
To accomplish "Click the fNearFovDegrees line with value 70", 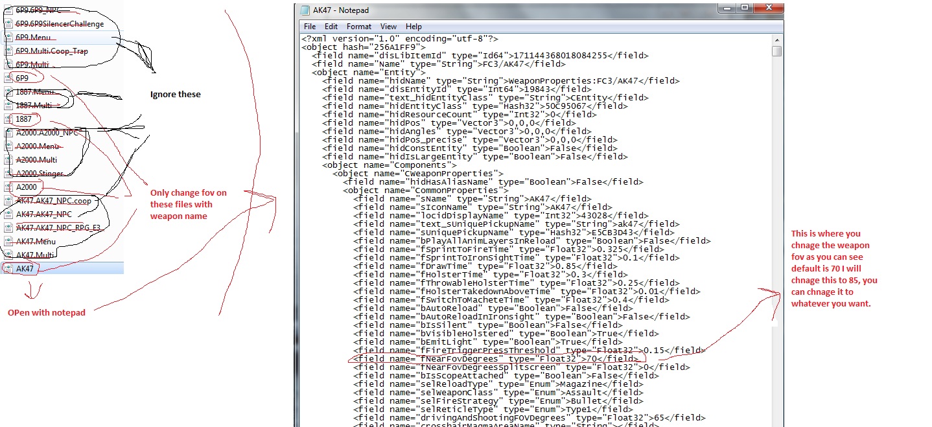I will click(x=496, y=358).
